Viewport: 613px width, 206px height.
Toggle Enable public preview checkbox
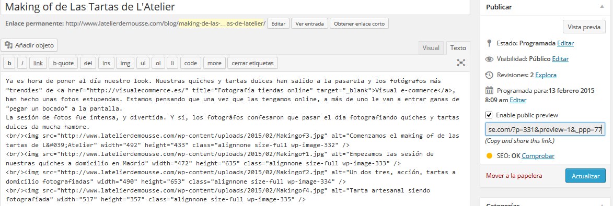click(489, 115)
